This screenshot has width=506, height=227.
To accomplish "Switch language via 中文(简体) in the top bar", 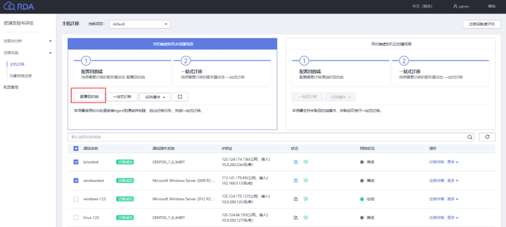I will pos(422,7).
